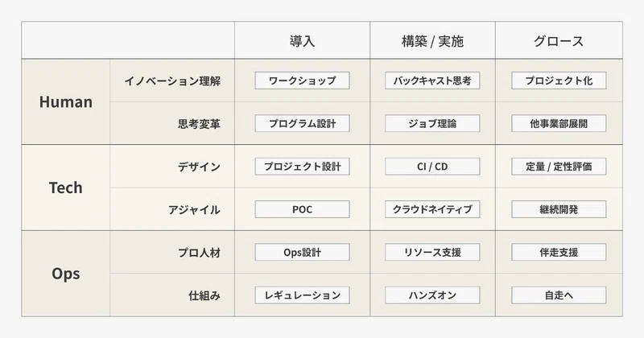Screen dimensions: 644x338
Task: Select the 自走へ box
Action: [559, 295]
